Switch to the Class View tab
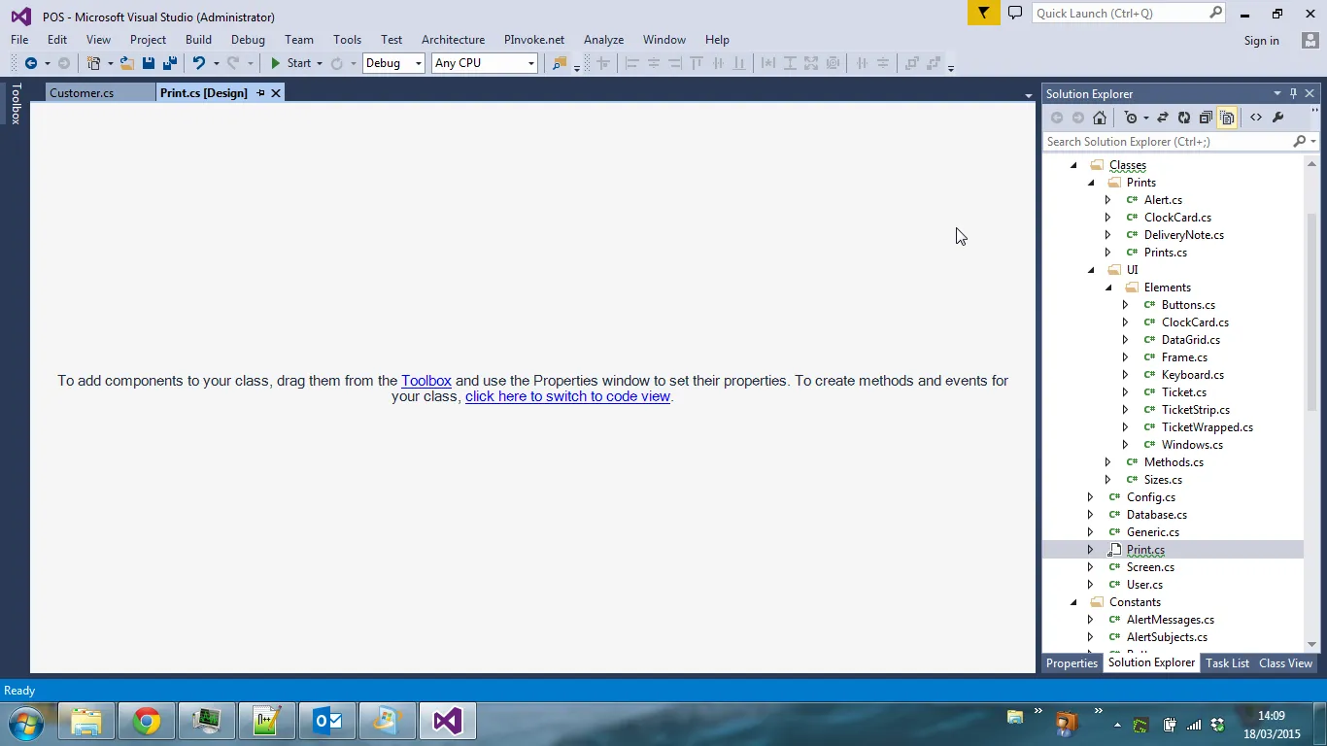Viewport: 1327px width, 746px height. point(1285,663)
